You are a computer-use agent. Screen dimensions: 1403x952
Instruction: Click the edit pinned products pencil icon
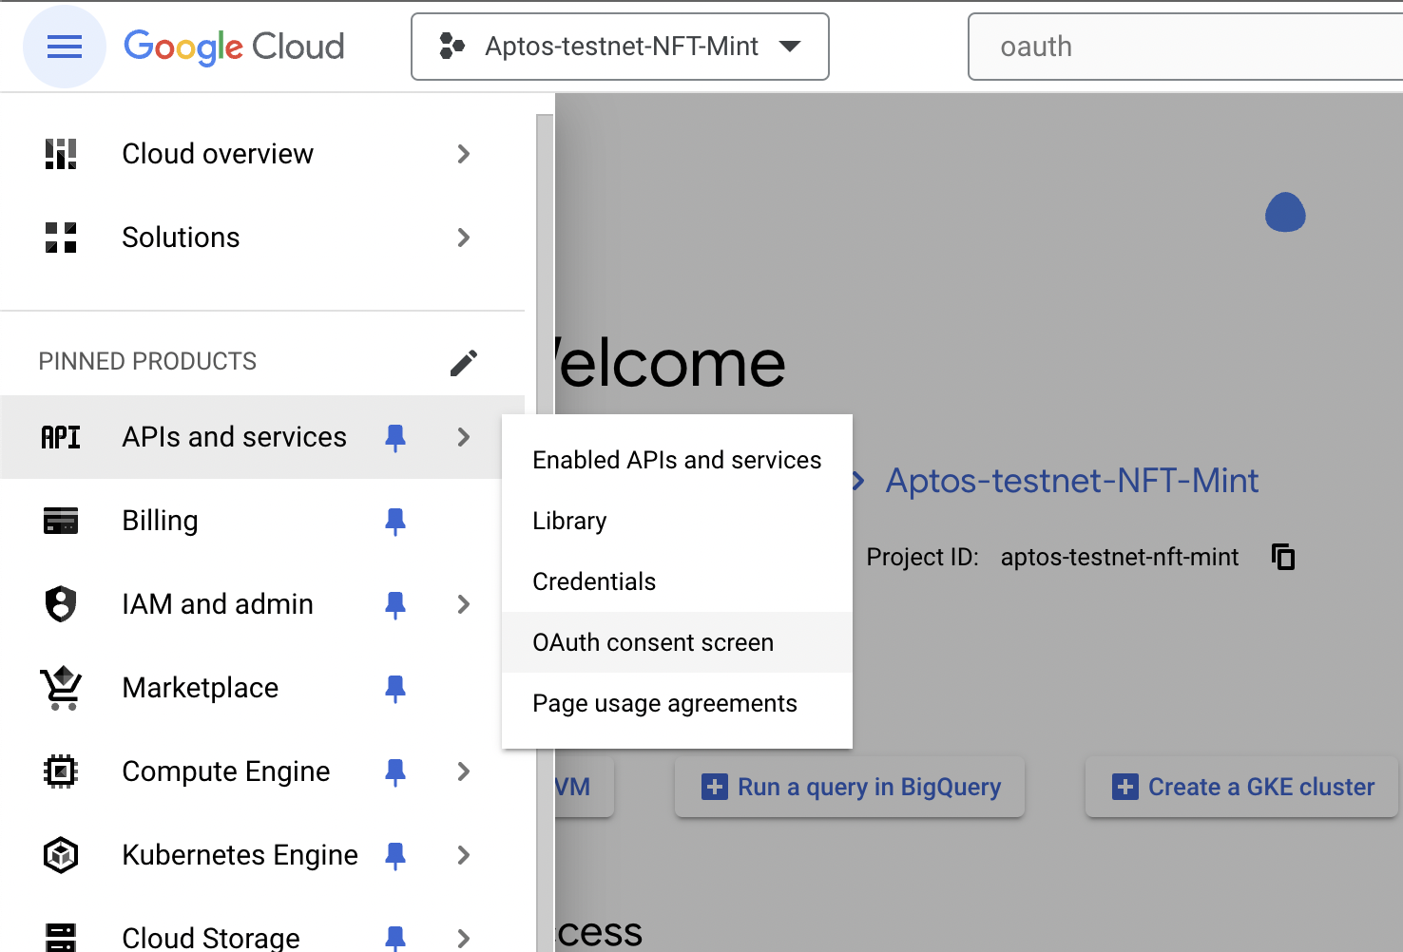pyautogui.click(x=463, y=362)
